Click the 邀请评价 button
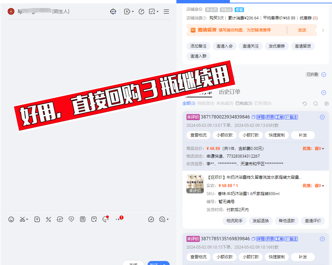The height and width of the screenshot is (265, 332). [313, 221]
